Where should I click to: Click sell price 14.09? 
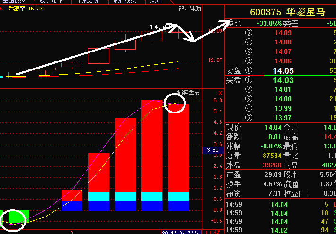pyautogui.click(x=283, y=33)
